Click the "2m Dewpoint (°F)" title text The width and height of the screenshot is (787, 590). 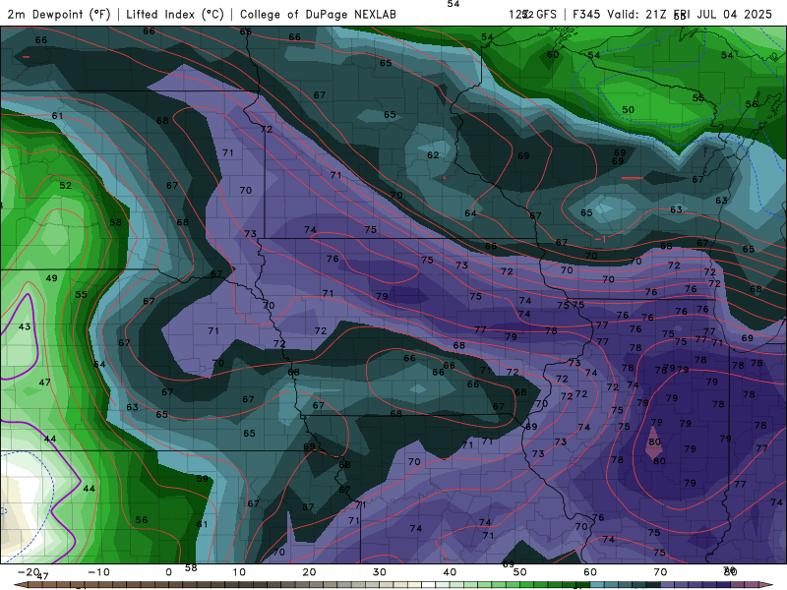(x=59, y=14)
